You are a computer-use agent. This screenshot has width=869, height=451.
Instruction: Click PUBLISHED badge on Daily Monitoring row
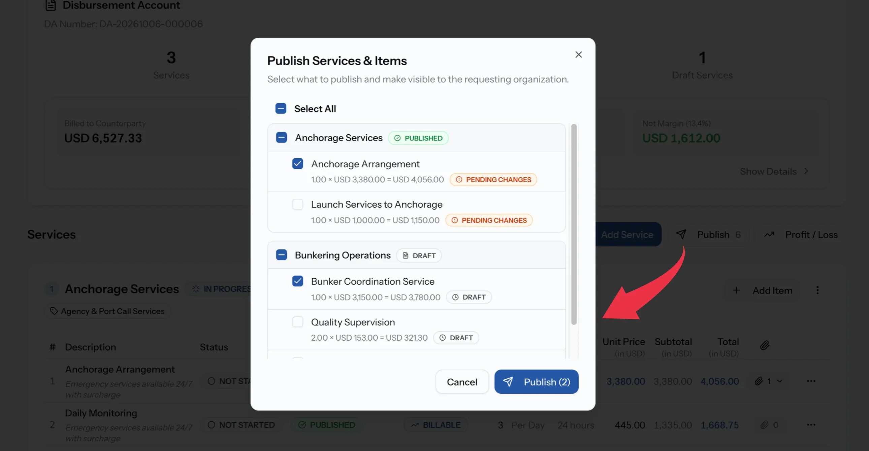(x=326, y=425)
